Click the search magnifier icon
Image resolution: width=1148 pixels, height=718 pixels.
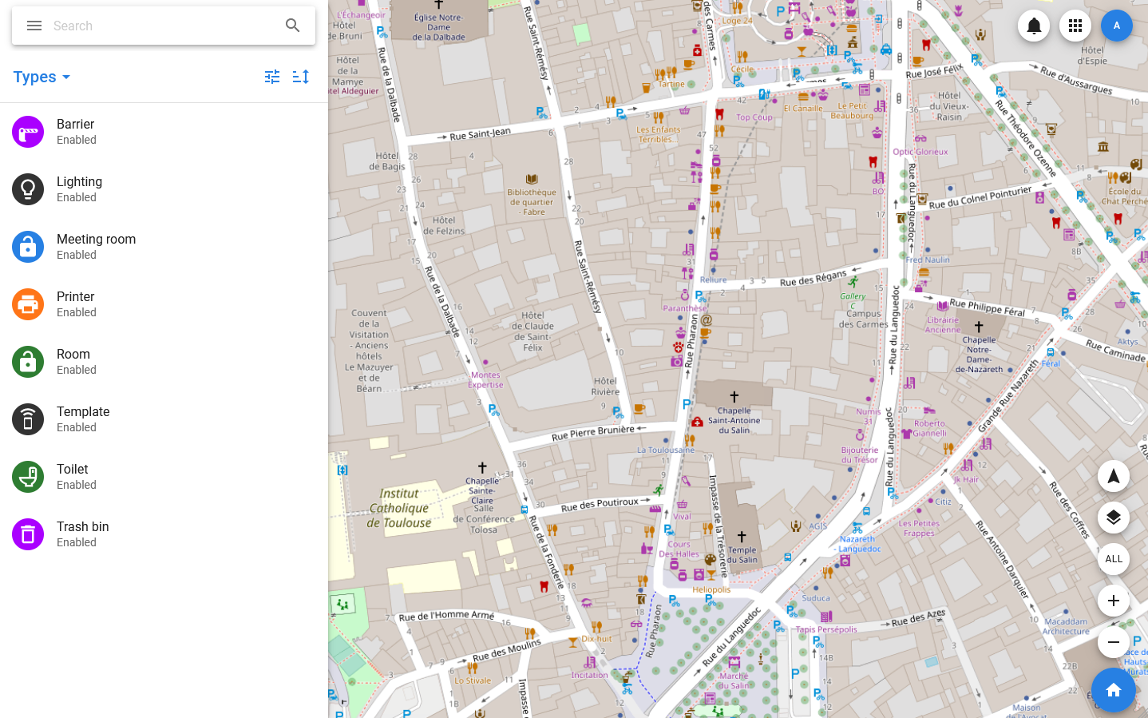(293, 26)
